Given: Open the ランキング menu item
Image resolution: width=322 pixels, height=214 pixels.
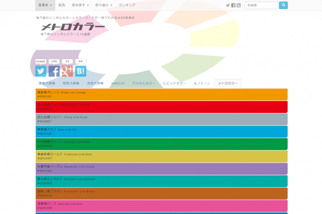Looking at the screenshot, I should pos(127,5).
